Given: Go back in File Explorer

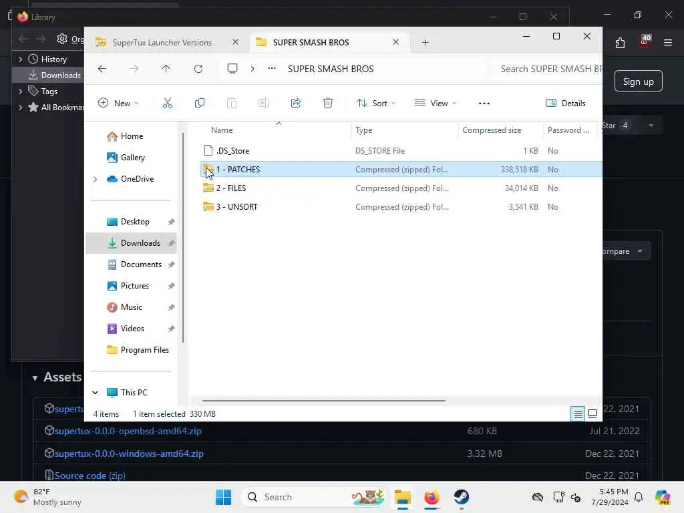Looking at the screenshot, I should 102,69.
